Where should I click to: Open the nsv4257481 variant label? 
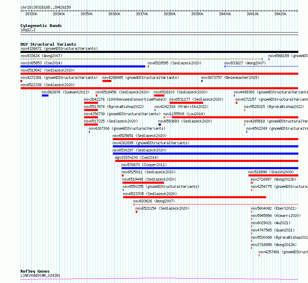click(x=283, y=252)
